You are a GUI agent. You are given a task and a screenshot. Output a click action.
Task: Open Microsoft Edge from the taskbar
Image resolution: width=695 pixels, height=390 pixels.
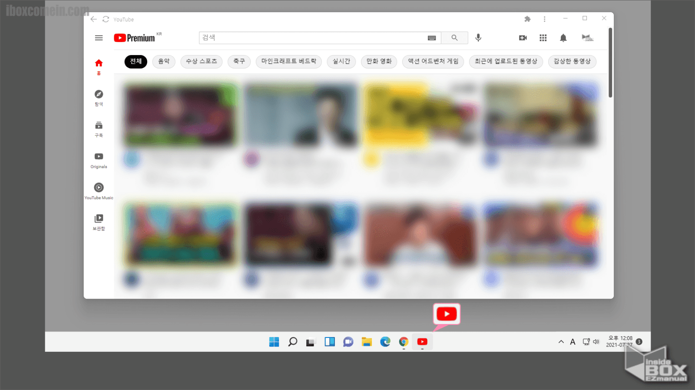click(385, 342)
